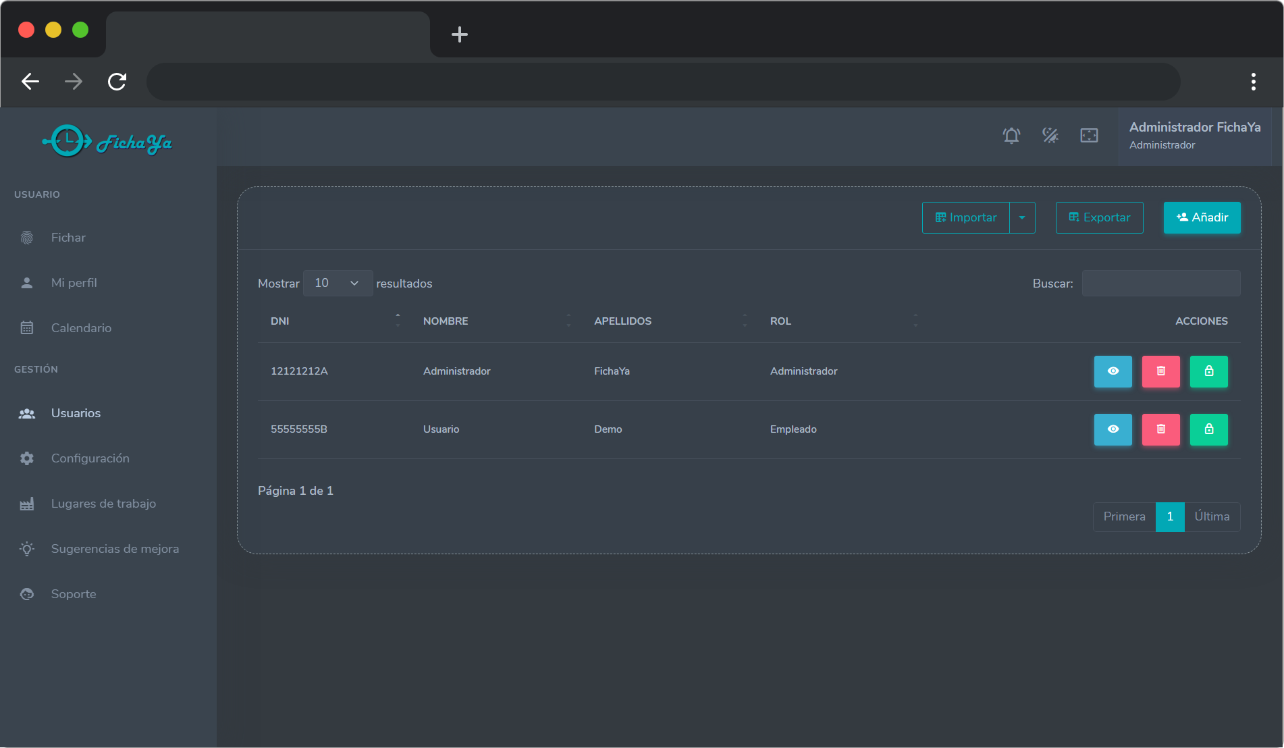The image size is (1284, 748).
Task: Click green lock button for user 55555555B
Action: point(1208,429)
